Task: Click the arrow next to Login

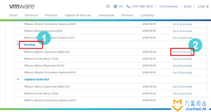Action: 208,6
